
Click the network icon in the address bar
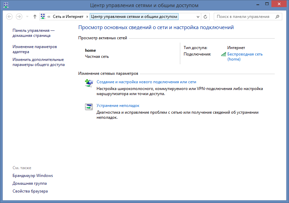[x=43, y=17]
